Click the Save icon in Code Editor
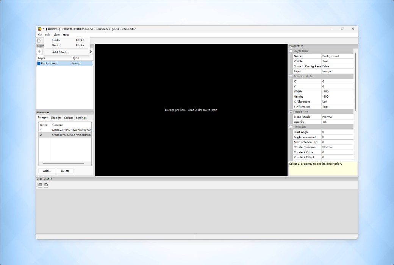The width and height of the screenshot is (394, 265). coord(40,185)
